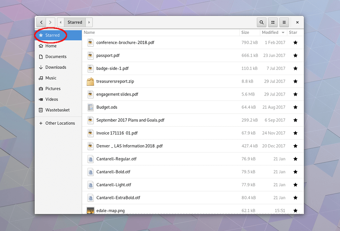Screen dimensions: 340x231
Task: Click the Starred path bar button
Action: pyautogui.click(x=75, y=22)
